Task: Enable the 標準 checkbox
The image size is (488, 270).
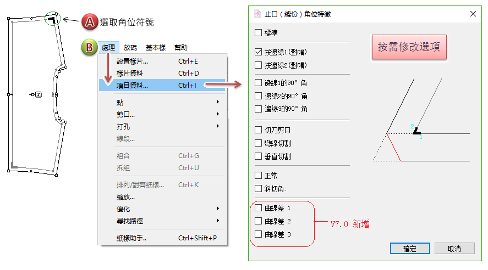Action: pyautogui.click(x=258, y=33)
